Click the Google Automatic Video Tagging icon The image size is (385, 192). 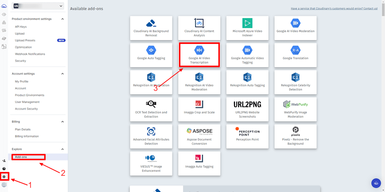point(247,50)
